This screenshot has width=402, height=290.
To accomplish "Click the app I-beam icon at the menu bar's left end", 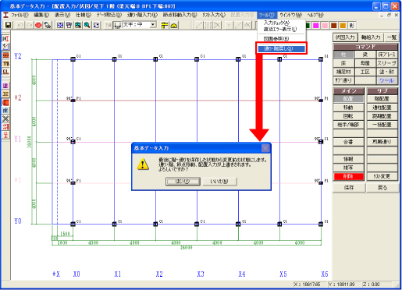I will click(x=5, y=15).
